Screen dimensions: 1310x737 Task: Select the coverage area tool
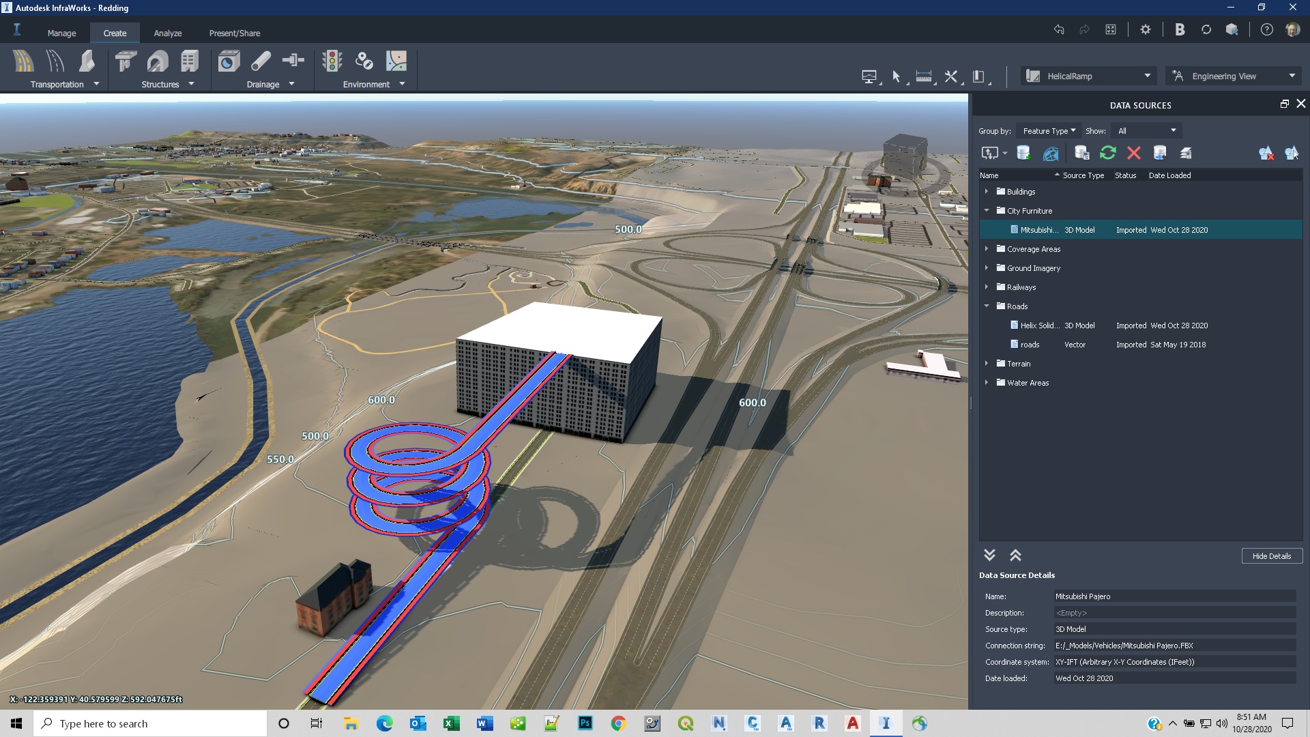396,61
